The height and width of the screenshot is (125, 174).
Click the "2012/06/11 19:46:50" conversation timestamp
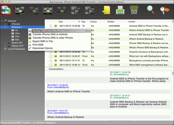click(x=57, y=85)
